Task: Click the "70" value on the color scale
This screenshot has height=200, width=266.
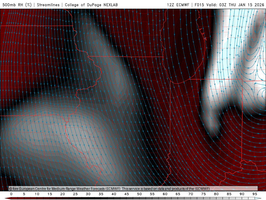Action: click(x=191, y=194)
